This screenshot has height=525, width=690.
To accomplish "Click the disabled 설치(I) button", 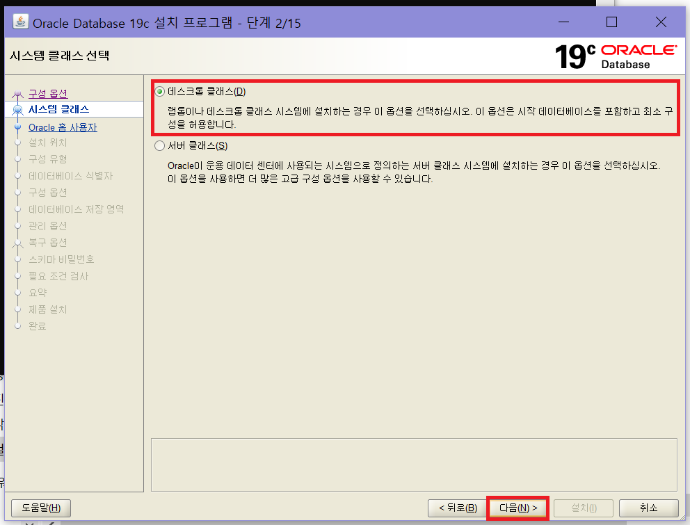I will tap(584, 508).
